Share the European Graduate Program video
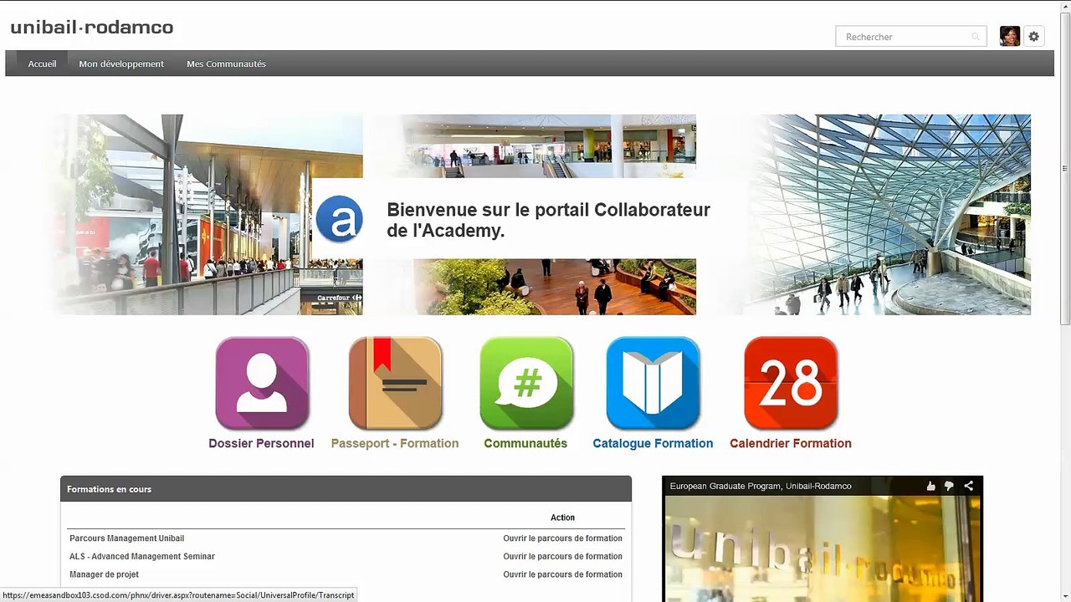Viewport: 1071px width, 602px height. pyautogui.click(x=968, y=486)
